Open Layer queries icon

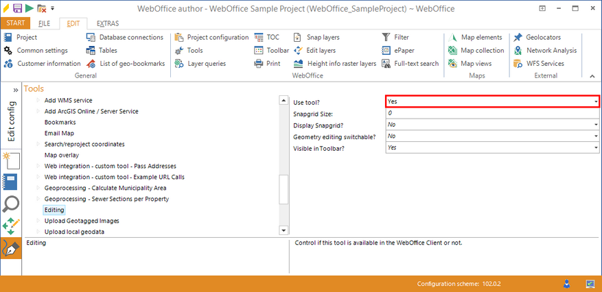[x=179, y=63]
